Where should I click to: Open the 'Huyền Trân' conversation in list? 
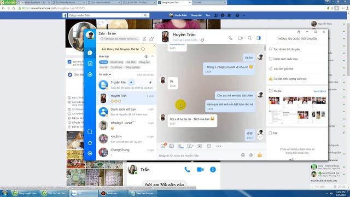pos(126,99)
